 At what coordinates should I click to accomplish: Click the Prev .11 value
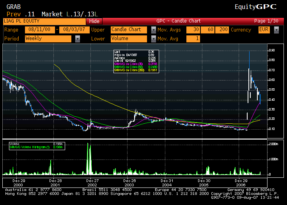(21, 14)
